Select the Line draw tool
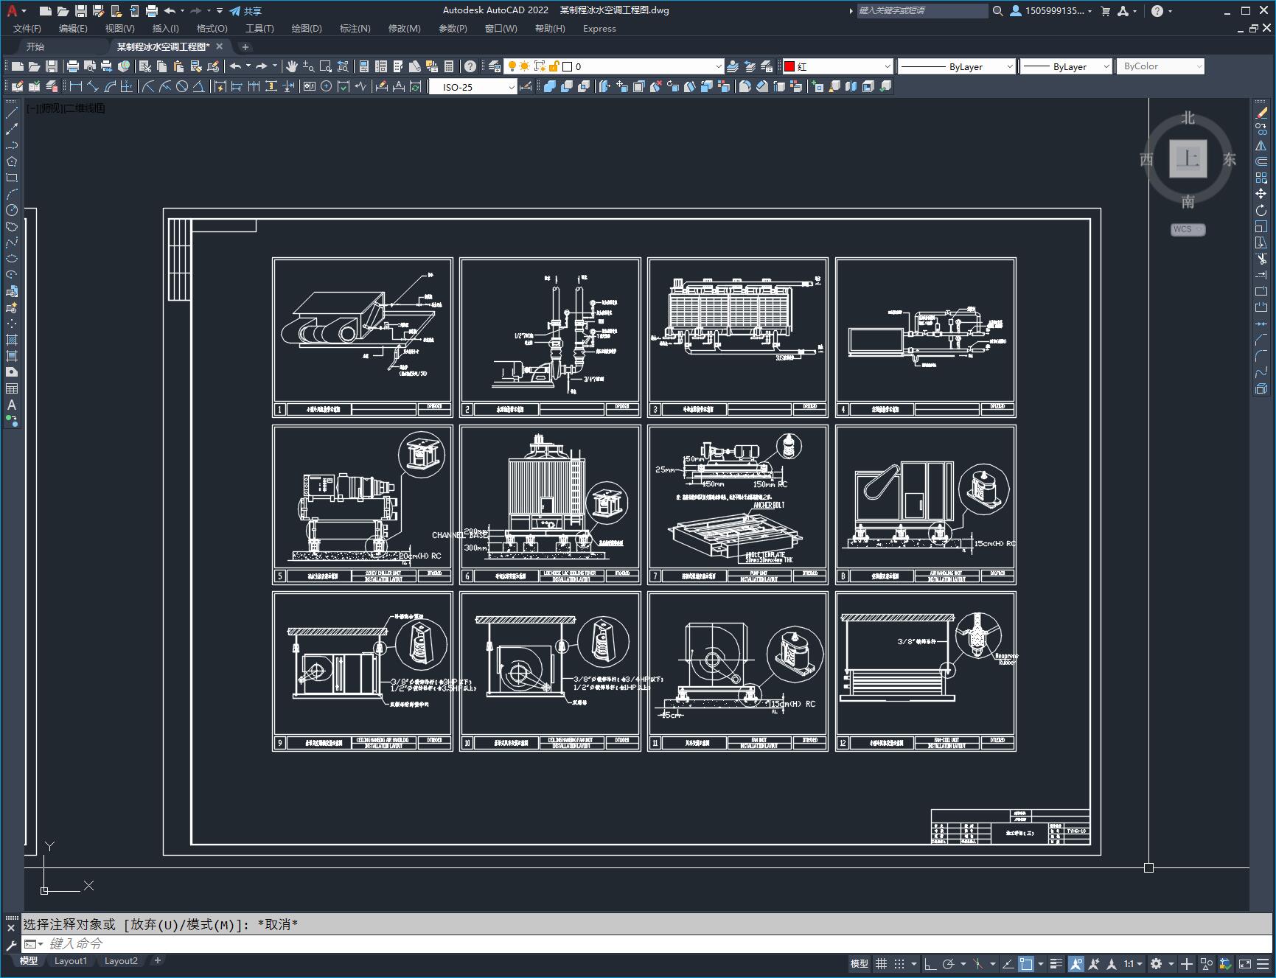Image resolution: width=1276 pixels, height=978 pixels. pos(12,113)
